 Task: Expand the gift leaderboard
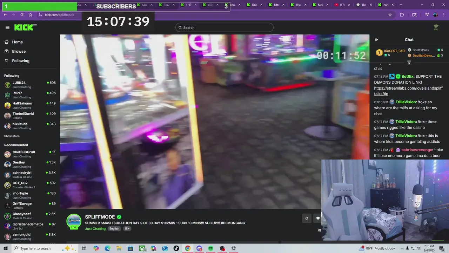(409, 63)
